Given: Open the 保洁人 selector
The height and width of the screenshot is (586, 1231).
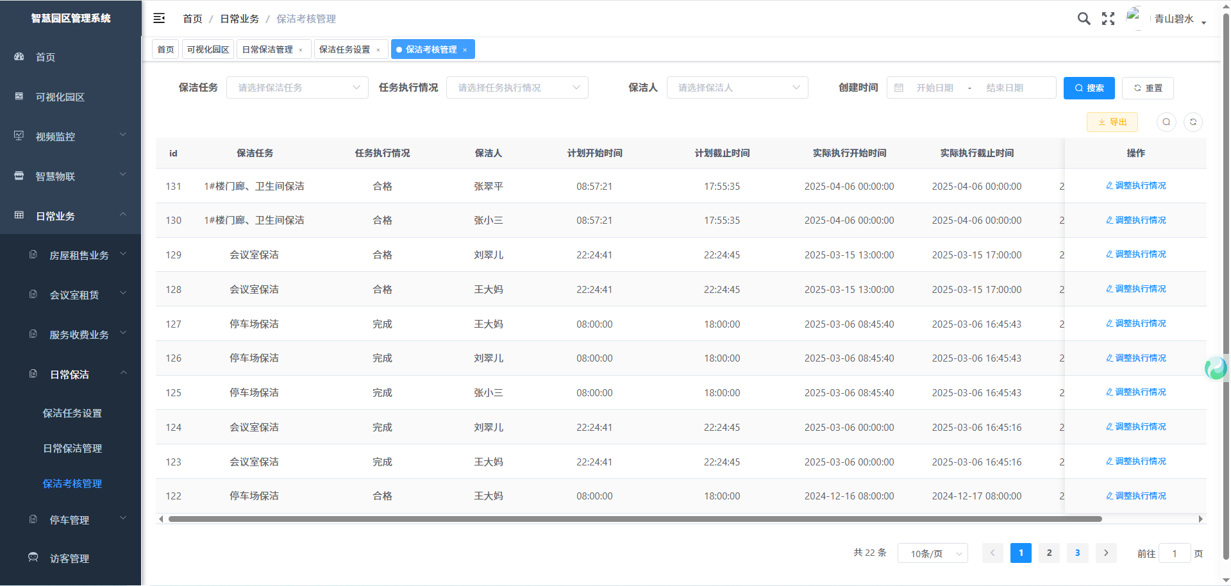Looking at the screenshot, I should point(737,88).
